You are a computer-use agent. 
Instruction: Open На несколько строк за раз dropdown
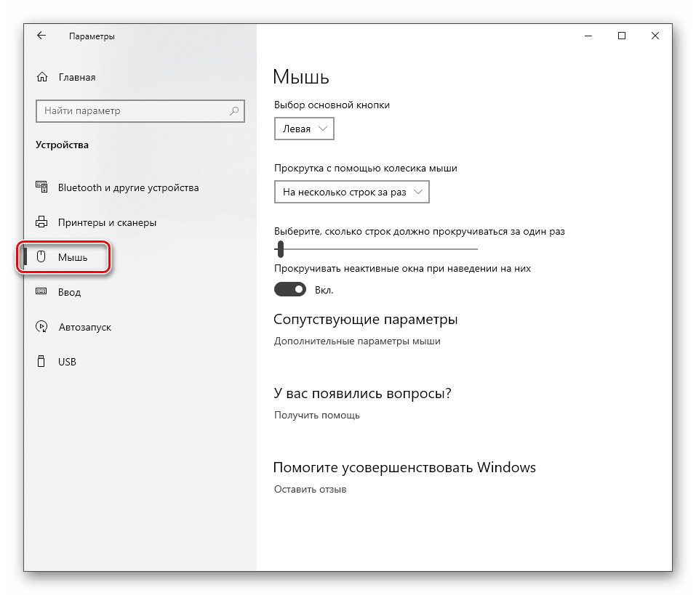click(352, 192)
